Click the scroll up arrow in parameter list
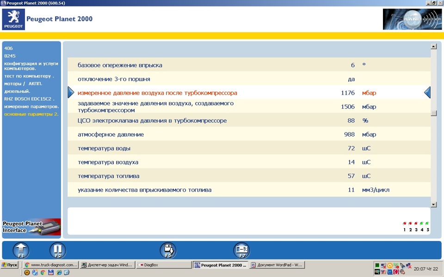Image resolution: width=444 pixels, height=277 pixels. (433, 46)
